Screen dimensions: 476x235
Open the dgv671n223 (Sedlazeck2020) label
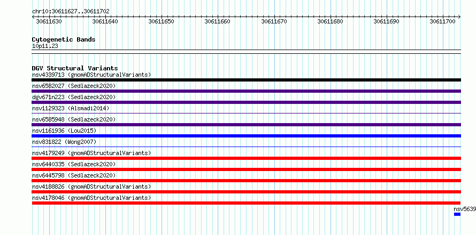click(x=74, y=97)
